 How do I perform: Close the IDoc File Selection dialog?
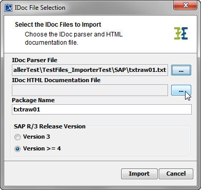[x=186, y=5]
